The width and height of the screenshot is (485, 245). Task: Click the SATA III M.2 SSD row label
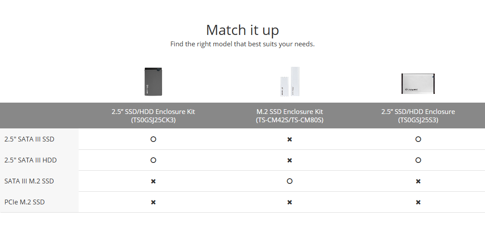(x=29, y=181)
